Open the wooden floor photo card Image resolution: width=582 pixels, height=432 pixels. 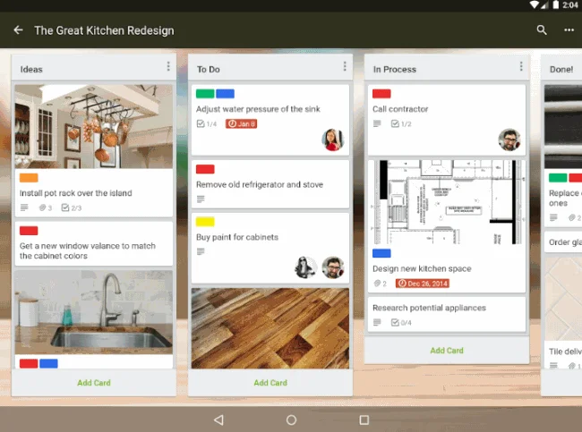pyautogui.click(x=270, y=328)
